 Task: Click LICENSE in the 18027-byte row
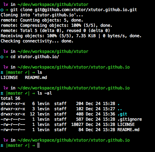126,125
